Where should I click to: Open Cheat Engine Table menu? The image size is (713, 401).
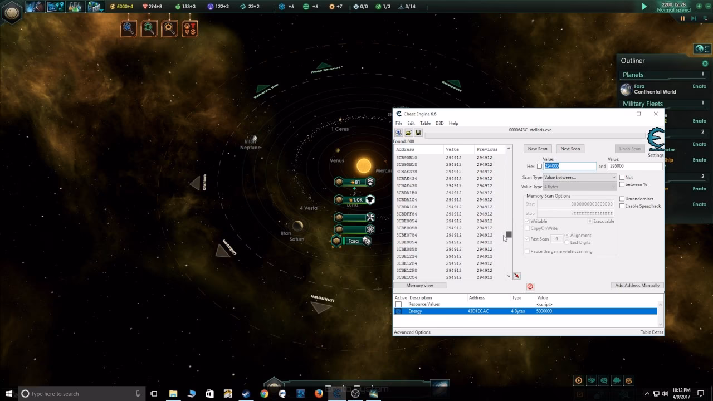pyautogui.click(x=425, y=123)
